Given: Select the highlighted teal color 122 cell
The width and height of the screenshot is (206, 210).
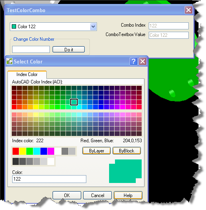Looking at the screenshot, I should coord(74,102).
